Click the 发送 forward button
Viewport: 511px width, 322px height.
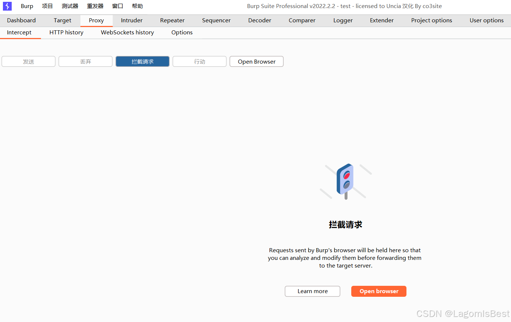pyautogui.click(x=29, y=61)
